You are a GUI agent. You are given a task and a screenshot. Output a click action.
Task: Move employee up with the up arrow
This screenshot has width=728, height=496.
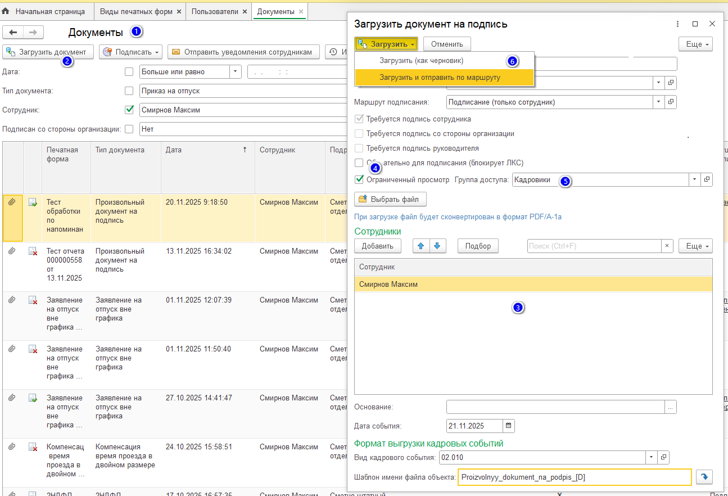(421, 246)
